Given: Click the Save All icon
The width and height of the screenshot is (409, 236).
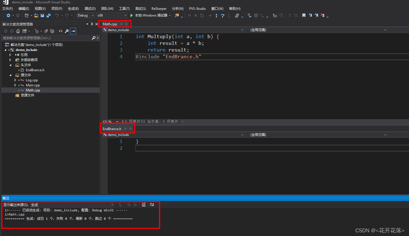Looking at the screenshot, I should 49,15.
